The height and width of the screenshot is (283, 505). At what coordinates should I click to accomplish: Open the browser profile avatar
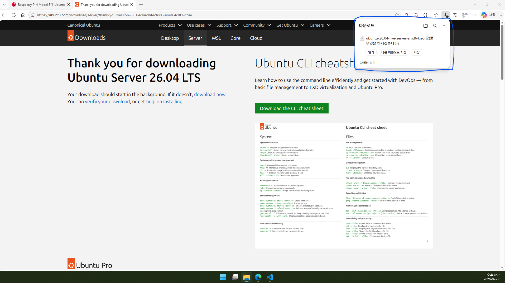[x=465, y=15]
